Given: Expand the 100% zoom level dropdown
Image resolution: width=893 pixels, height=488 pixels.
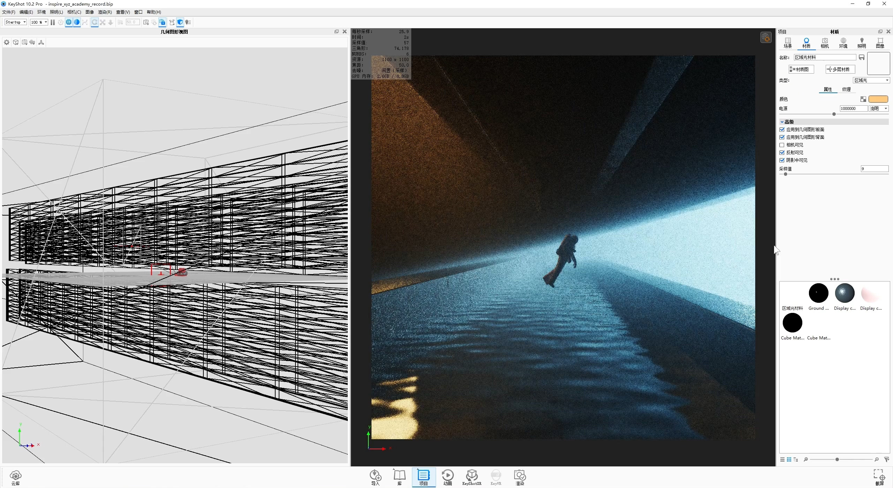Looking at the screenshot, I should tap(39, 22).
